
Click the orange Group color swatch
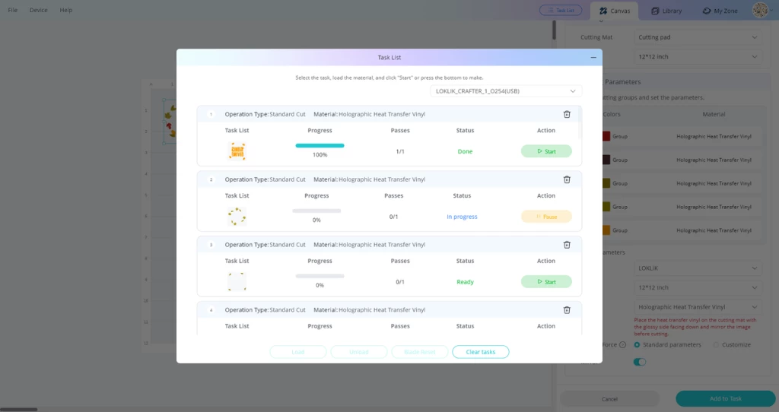tap(606, 230)
